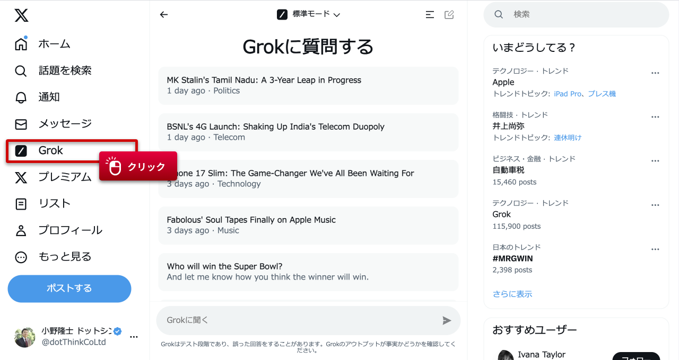Open もっと見る menu
Viewport: 679px width, 360px height.
click(21, 256)
